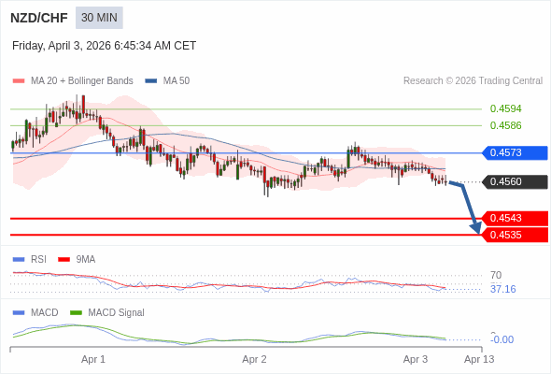Click the 'RSI' legend label
Viewport: 551px width, 374px height.
point(38,260)
